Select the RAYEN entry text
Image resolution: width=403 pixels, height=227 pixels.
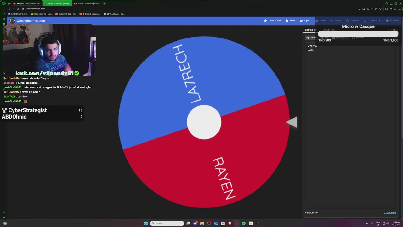[x=310, y=50]
